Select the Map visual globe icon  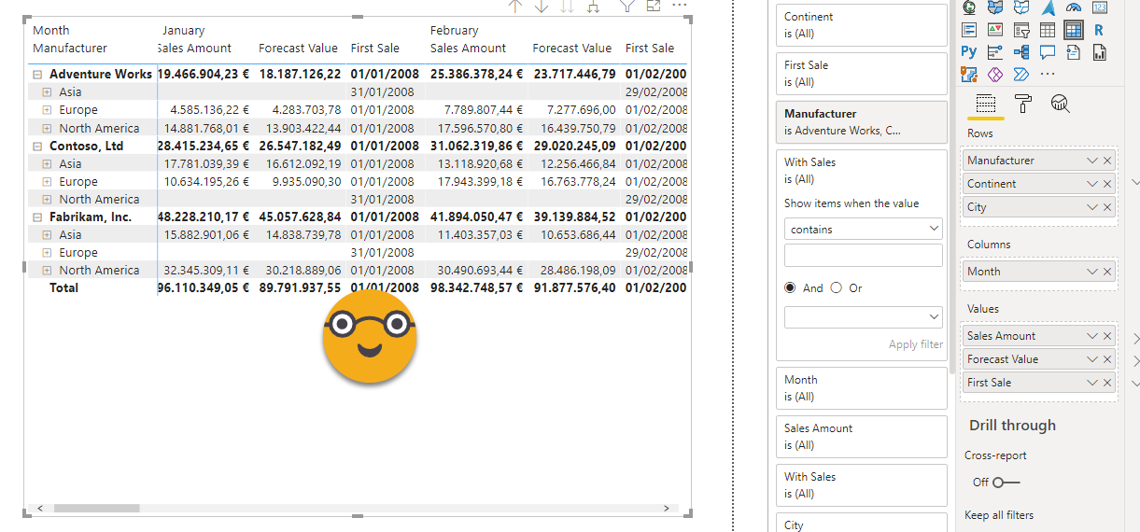[969, 7]
